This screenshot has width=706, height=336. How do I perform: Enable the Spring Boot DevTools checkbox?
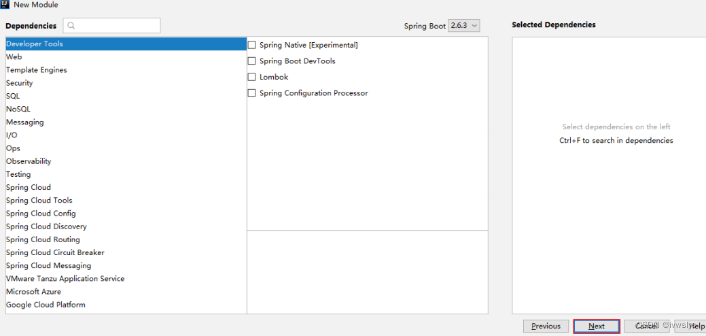251,61
